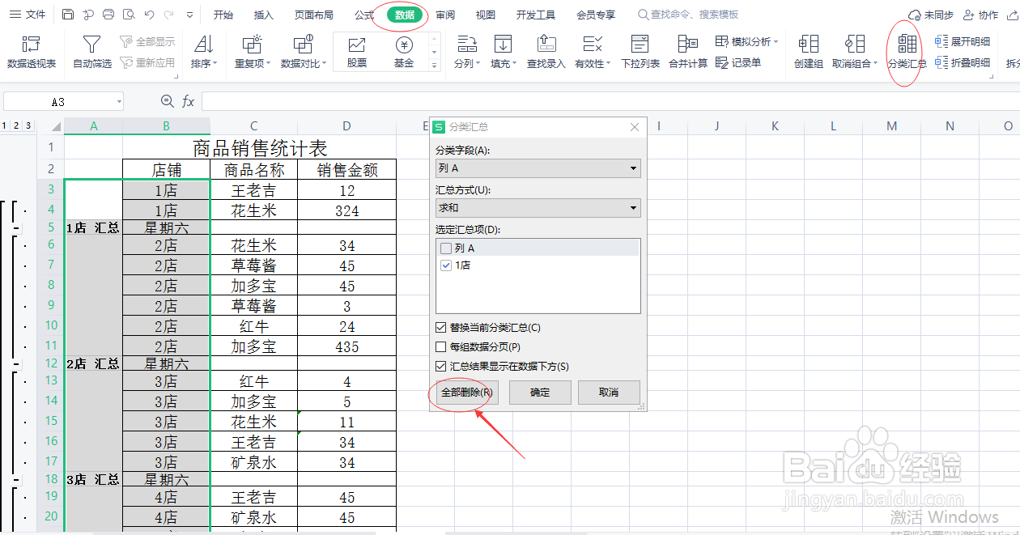Open the 基金 fund data type

pyautogui.click(x=403, y=52)
